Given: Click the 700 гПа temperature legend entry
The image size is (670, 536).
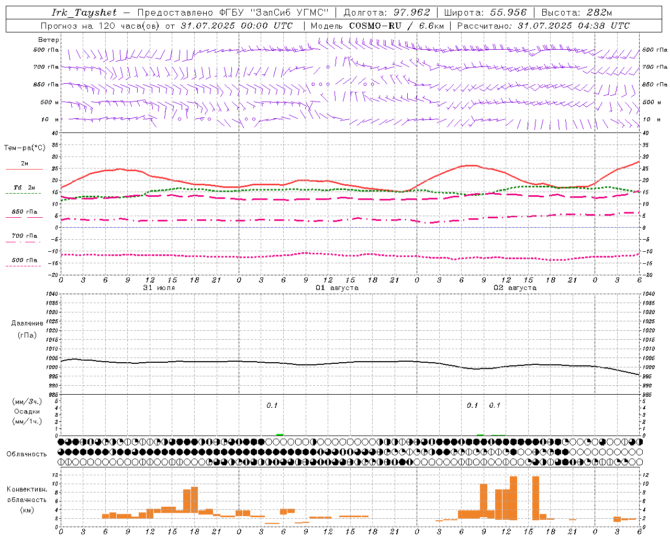Looking at the screenshot, I should pyautogui.click(x=25, y=236).
